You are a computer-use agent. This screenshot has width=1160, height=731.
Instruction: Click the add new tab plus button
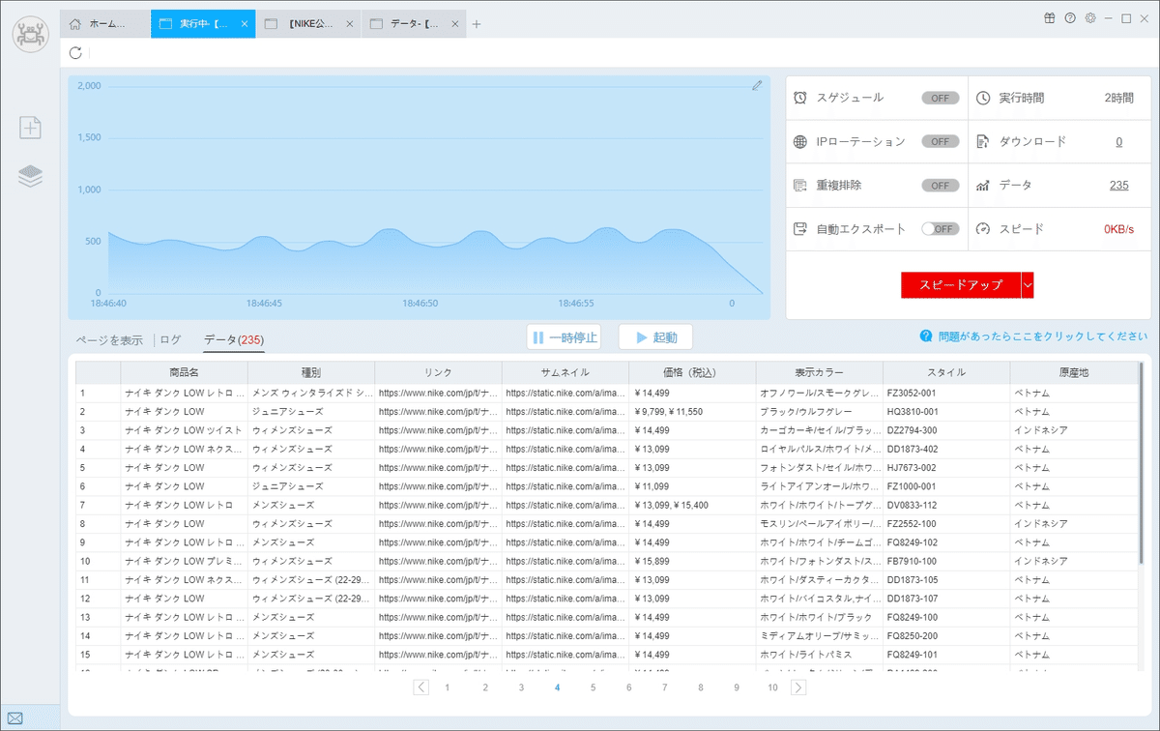click(477, 24)
